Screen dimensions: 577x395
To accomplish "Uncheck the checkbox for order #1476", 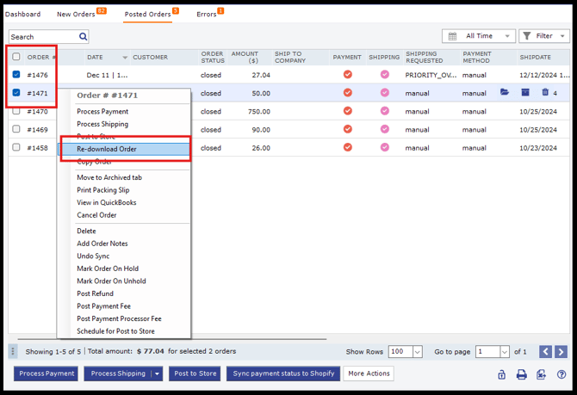I will coord(16,75).
